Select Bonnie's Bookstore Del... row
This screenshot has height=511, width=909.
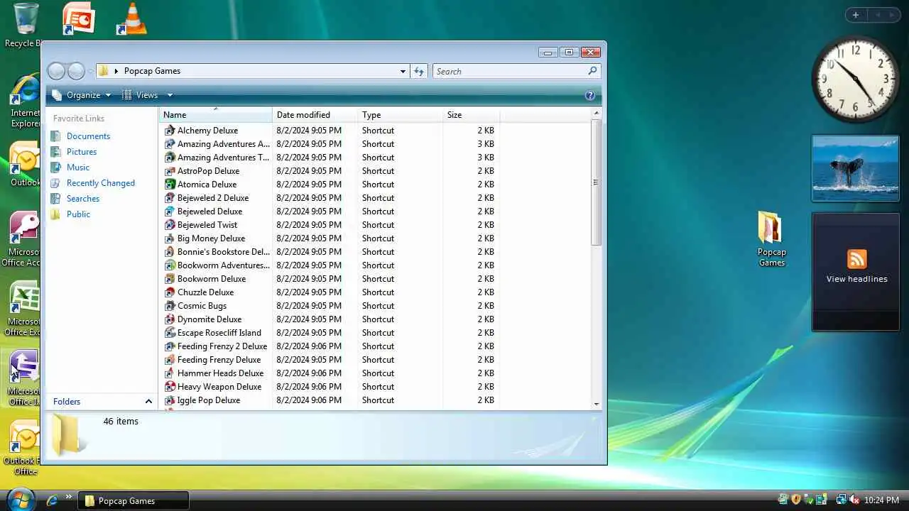point(330,252)
